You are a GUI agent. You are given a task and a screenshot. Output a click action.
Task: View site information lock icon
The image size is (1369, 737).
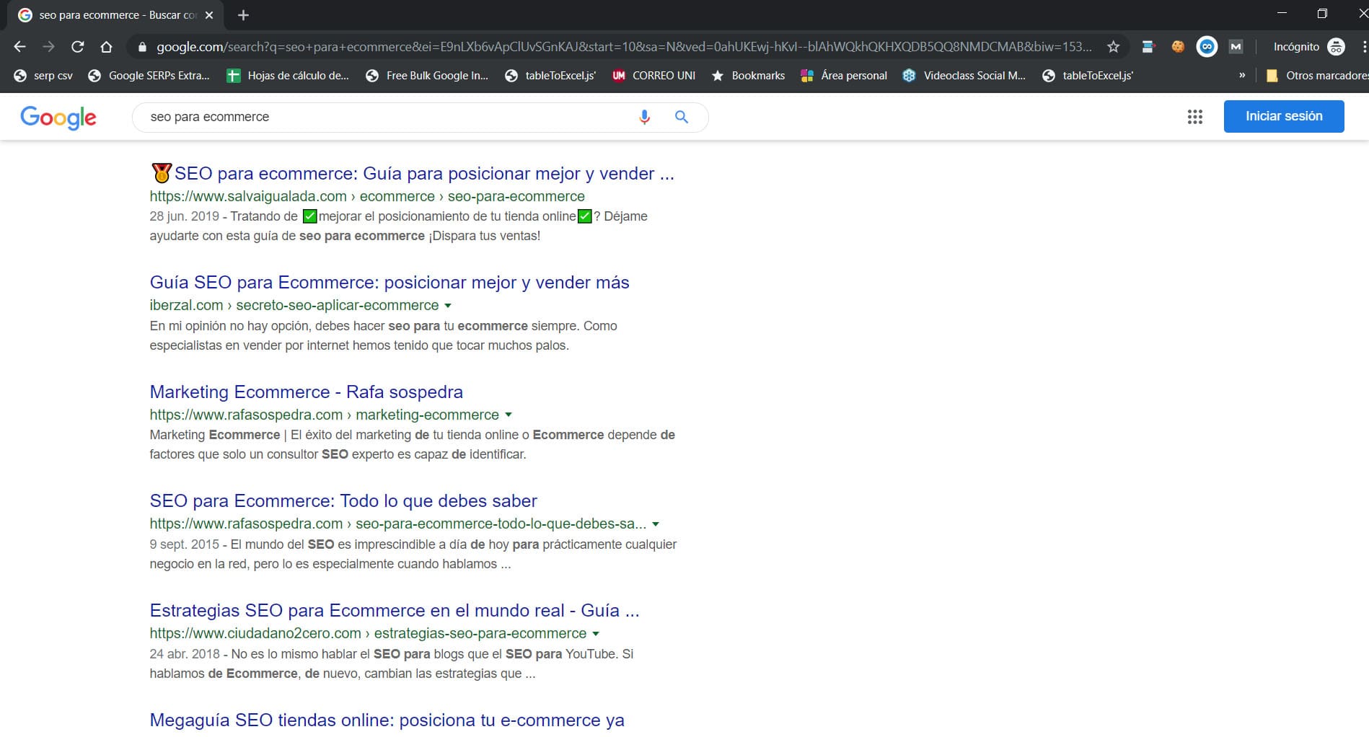142,47
